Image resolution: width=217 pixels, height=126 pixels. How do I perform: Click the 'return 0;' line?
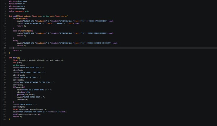tap(17, 117)
